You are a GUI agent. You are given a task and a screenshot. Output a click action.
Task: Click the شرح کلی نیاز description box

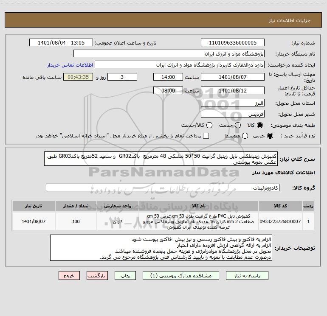(x=161, y=159)
